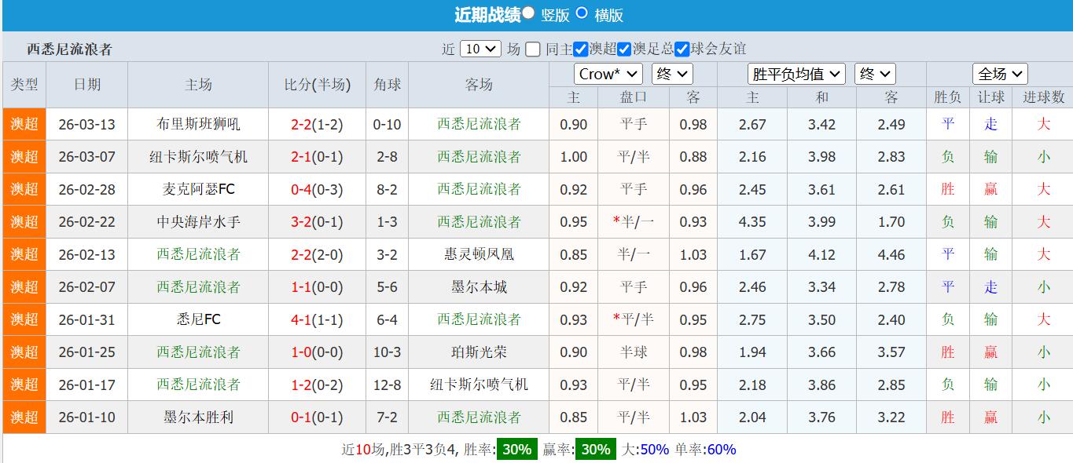Select the 横版 radio button
Viewport: 1073px width, 463px height.
583,13
